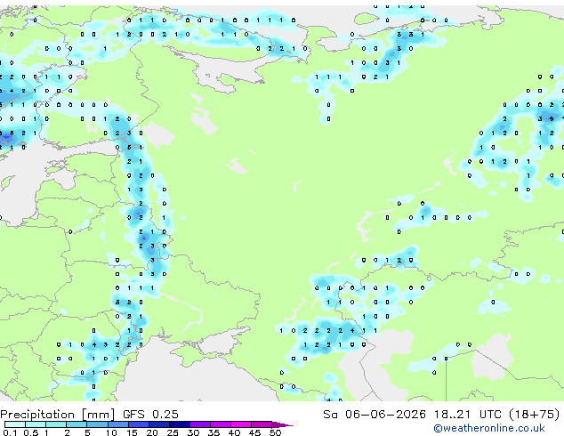This screenshot has height=436, width=564.
Task: Click the "30" legend value label
Action: coord(193,432)
